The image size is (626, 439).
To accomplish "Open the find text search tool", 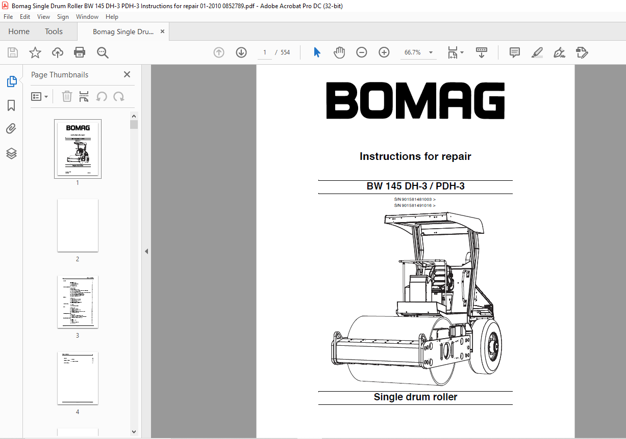I will pos(103,52).
